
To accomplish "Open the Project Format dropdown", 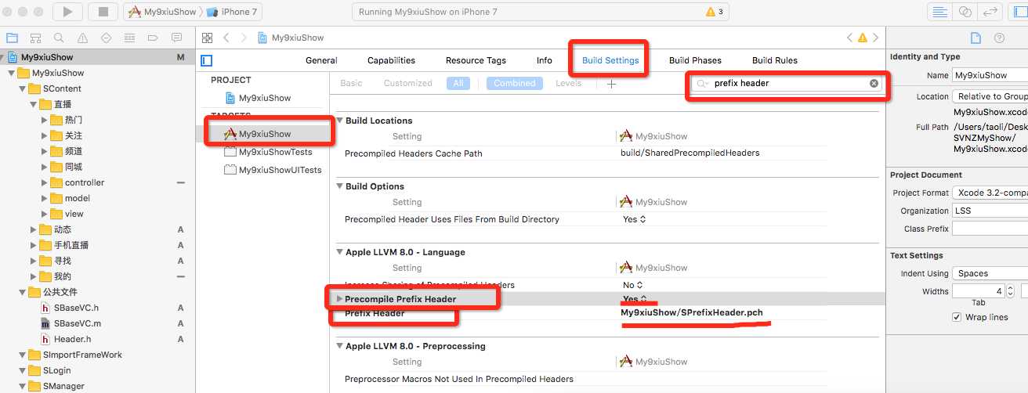I will [x=990, y=193].
